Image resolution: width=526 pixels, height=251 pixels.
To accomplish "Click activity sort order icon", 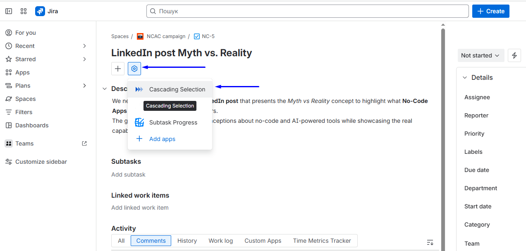I will pyautogui.click(x=430, y=242).
